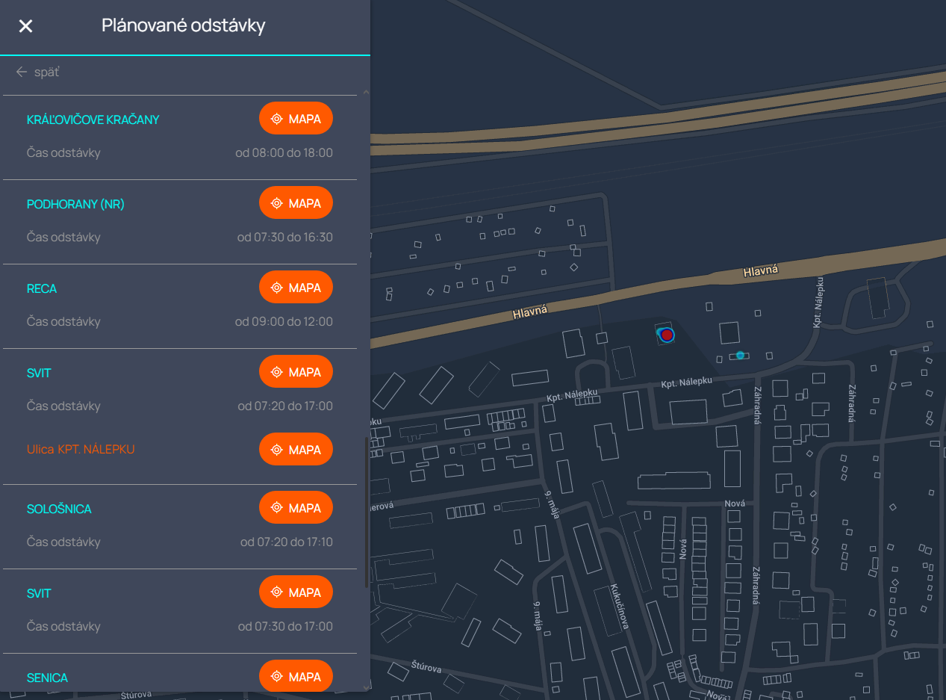
Task: Select the KRÁĽOVIČOVE KRAČANY outage entry
Action: coord(93,120)
